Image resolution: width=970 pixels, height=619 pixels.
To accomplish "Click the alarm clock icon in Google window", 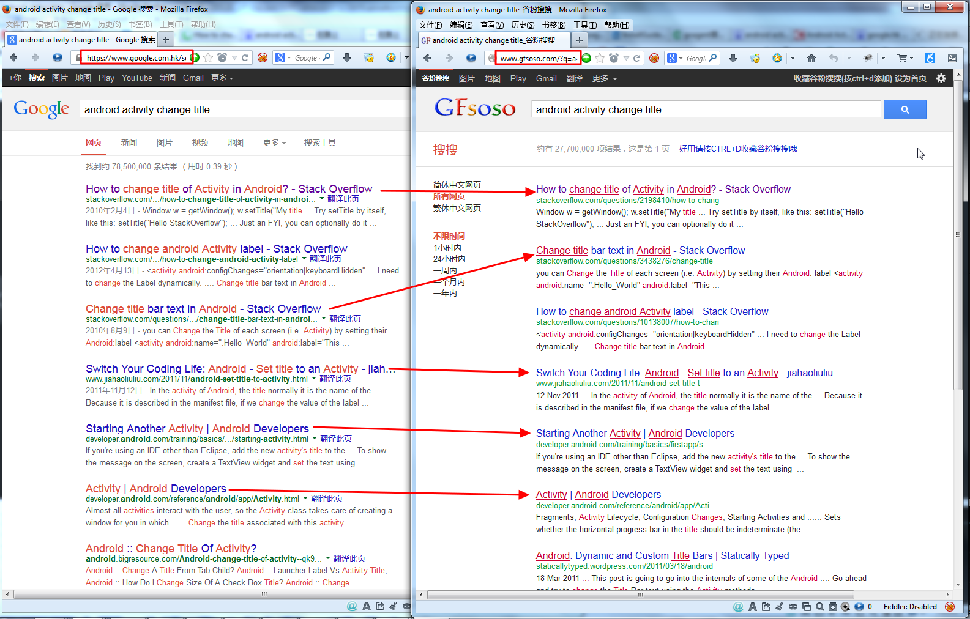I will [x=222, y=57].
